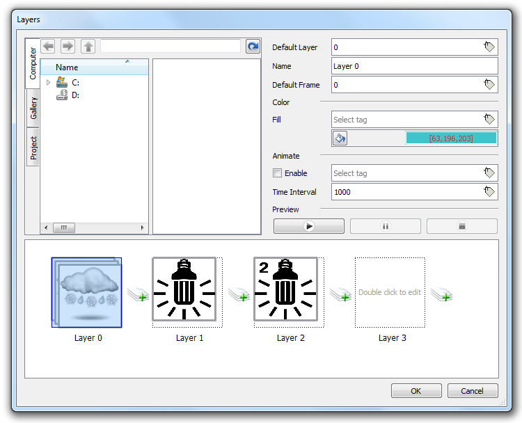Go up one folder level

[x=88, y=46]
